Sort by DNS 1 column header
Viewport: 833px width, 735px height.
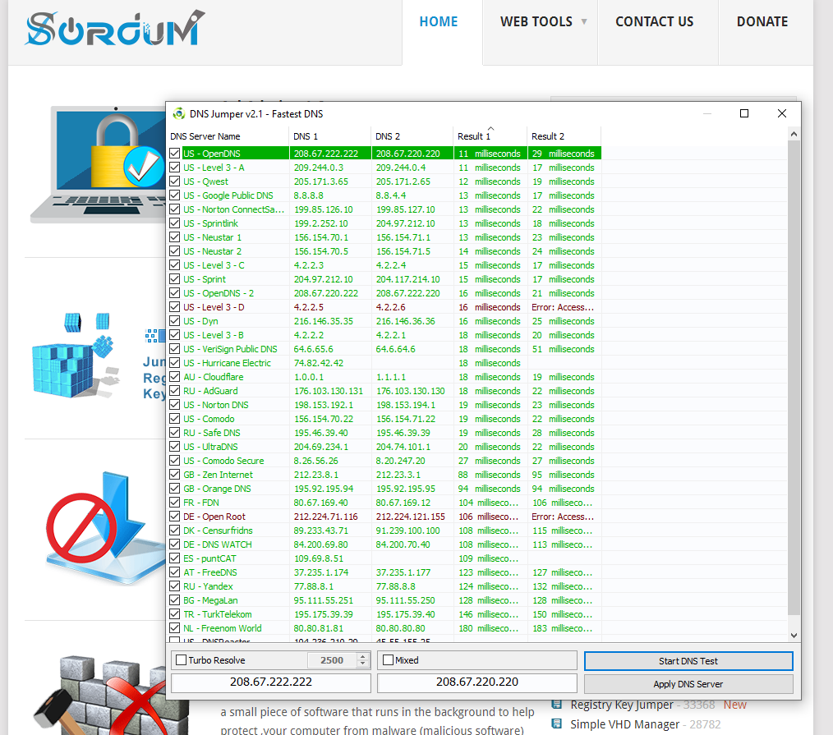[330, 136]
